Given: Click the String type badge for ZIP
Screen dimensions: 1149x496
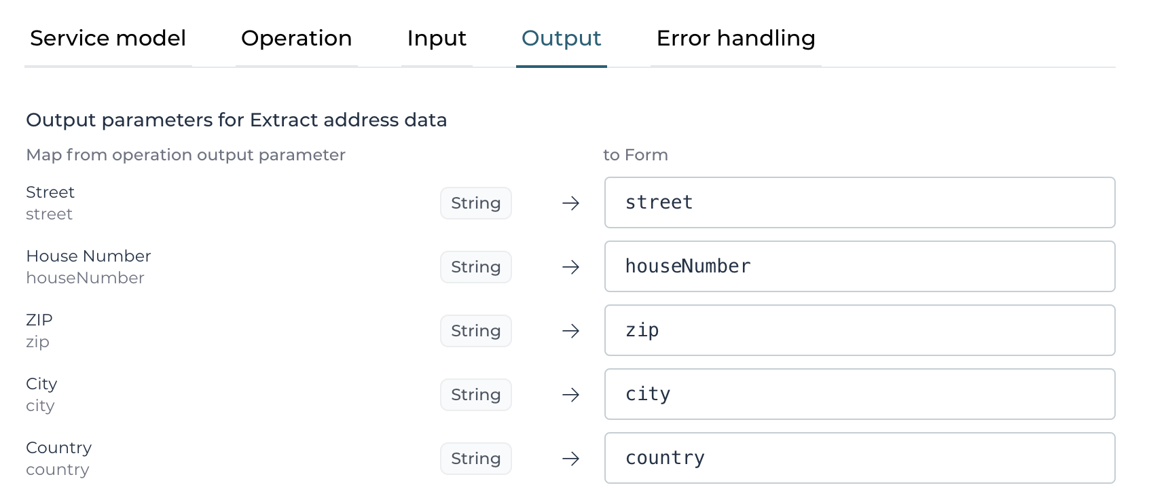Looking at the screenshot, I should point(475,331).
